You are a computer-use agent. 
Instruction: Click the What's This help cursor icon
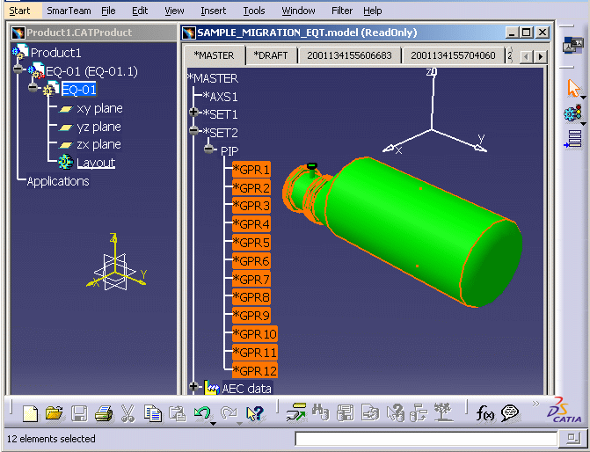(x=255, y=413)
